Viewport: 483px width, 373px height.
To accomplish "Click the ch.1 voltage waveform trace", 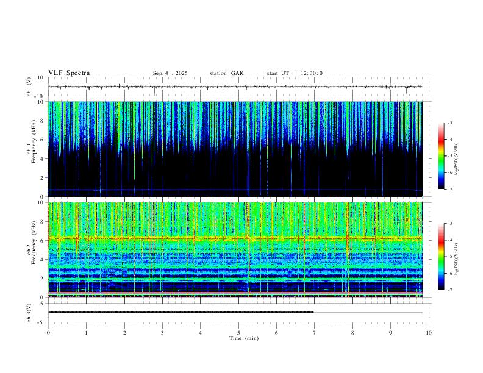I will point(235,87).
